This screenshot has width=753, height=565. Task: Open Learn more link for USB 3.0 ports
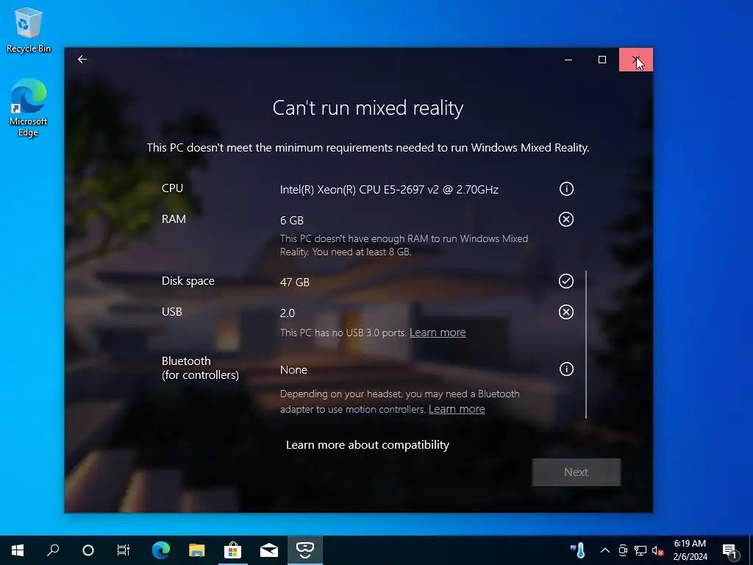(x=438, y=333)
